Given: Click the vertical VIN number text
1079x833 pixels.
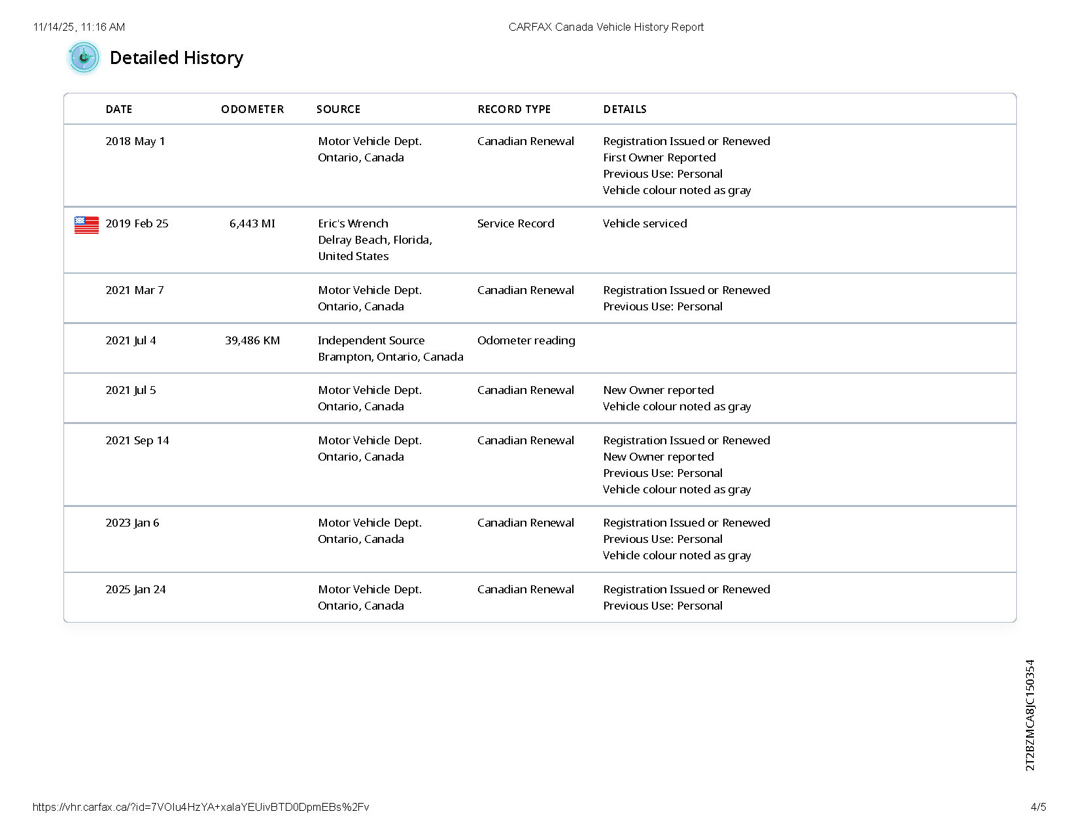Looking at the screenshot, I should pos(1030,715).
